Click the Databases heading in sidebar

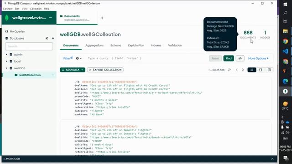click(x=17, y=38)
